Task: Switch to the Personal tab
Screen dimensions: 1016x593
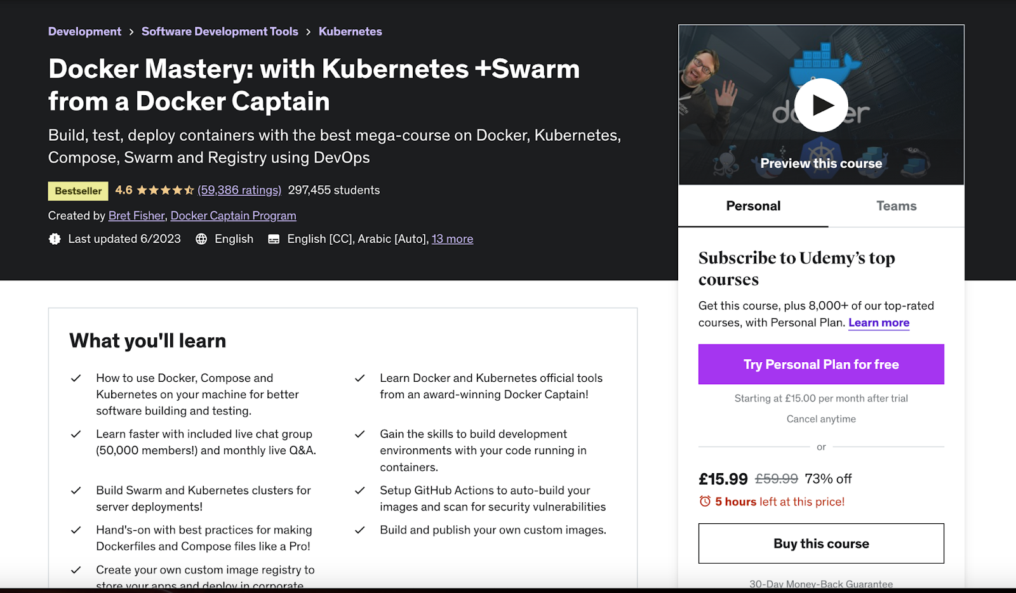Action: (753, 206)
